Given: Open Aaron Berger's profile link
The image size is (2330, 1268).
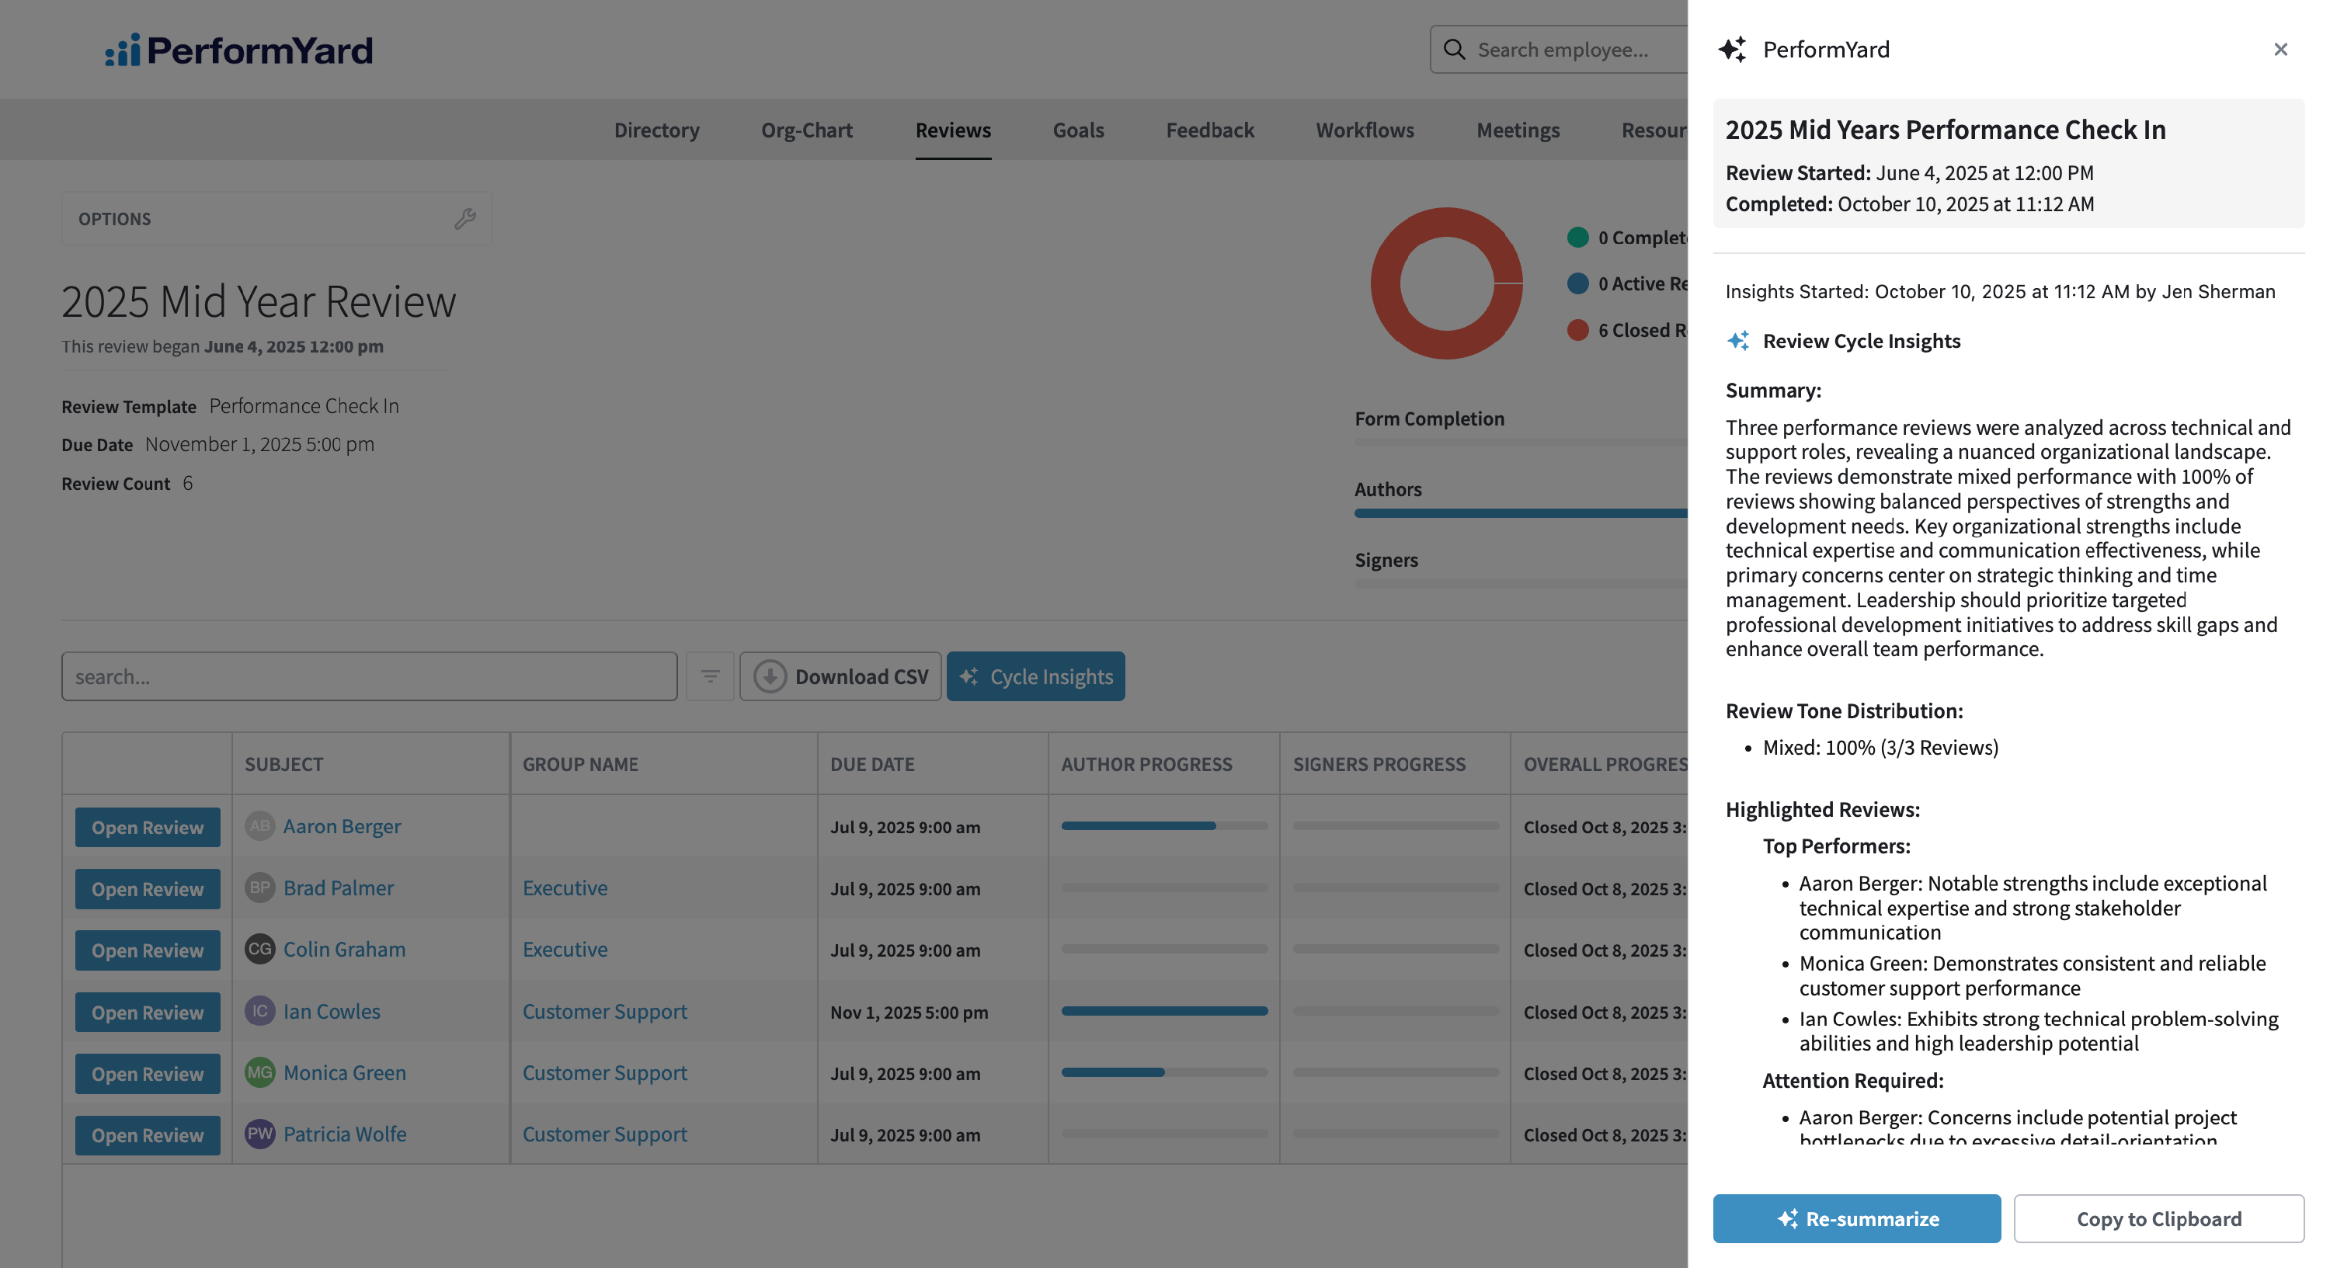Looking at the screenshot, I should coord(342,825).
